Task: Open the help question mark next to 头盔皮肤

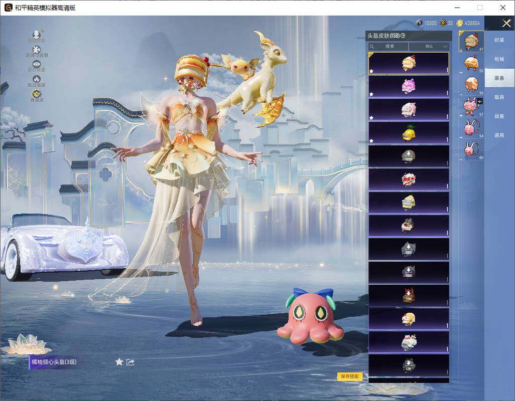Action: click(x=403, y=36)
